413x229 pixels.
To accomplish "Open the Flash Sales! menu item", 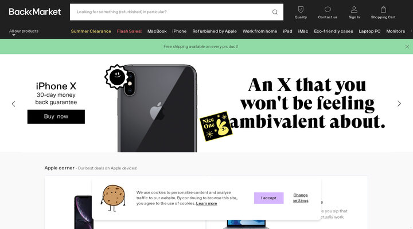I will (x=129, y=31).
